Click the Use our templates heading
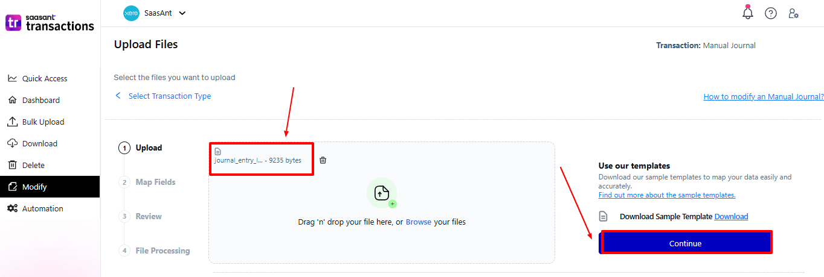The image size is (824, 277). click(634, 166)
